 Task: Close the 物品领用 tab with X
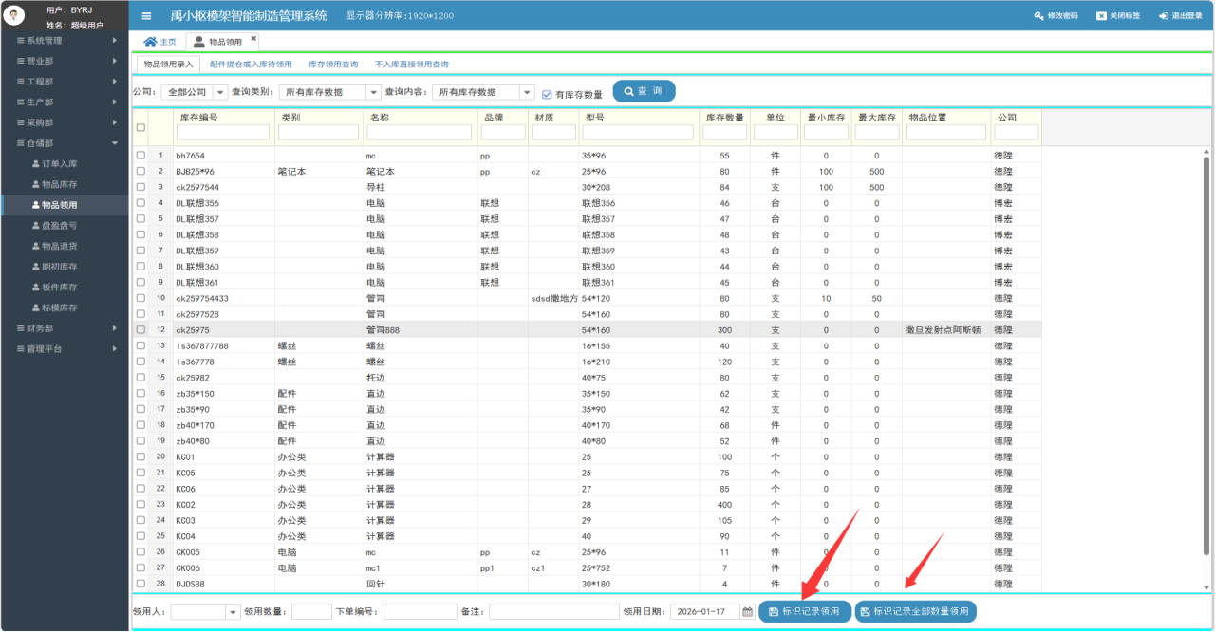click(253, 39)
